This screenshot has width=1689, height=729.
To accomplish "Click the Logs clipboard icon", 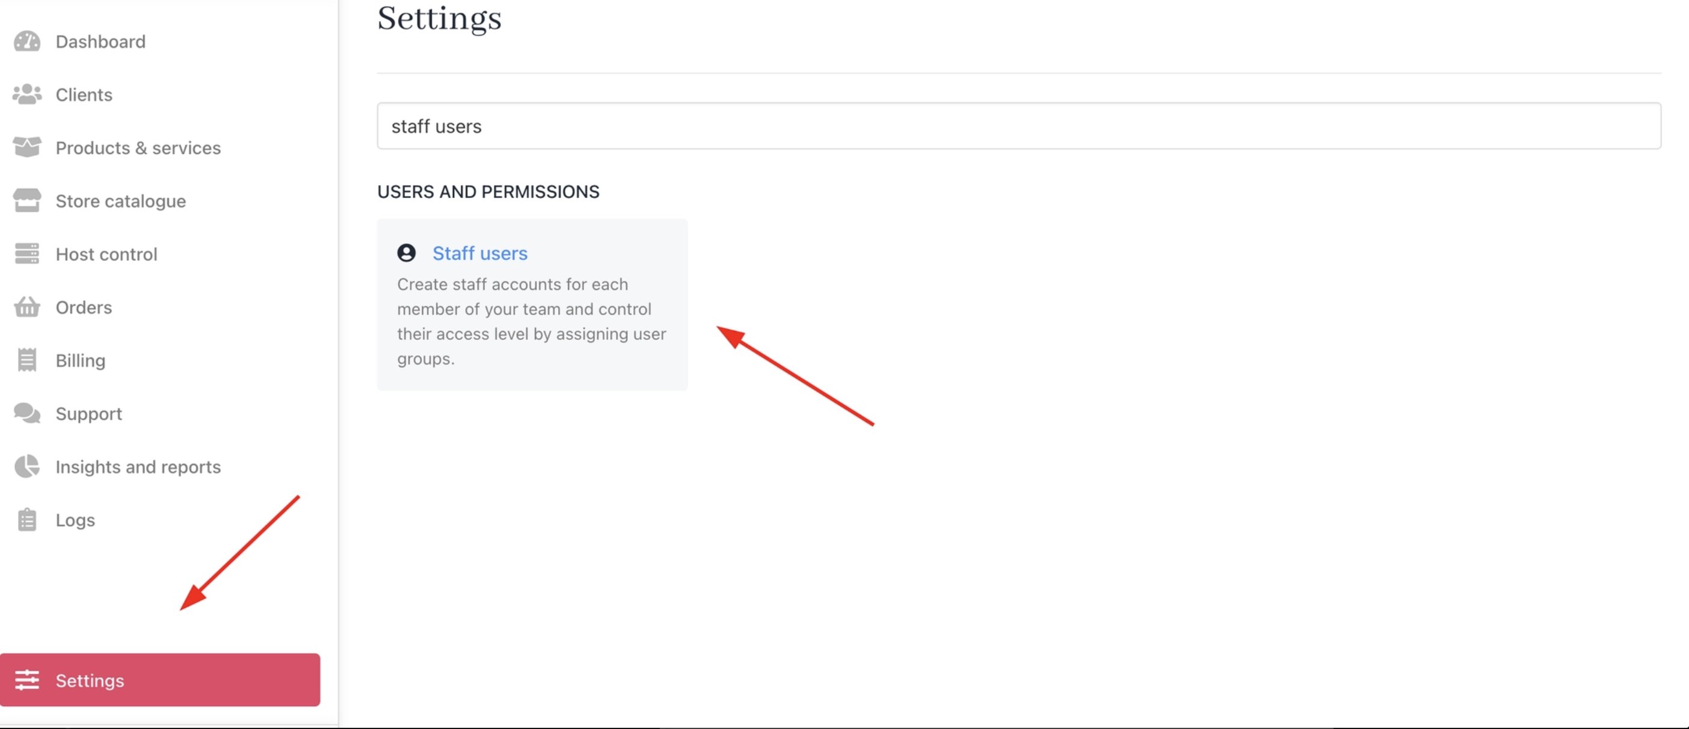I will click(27, 519).
